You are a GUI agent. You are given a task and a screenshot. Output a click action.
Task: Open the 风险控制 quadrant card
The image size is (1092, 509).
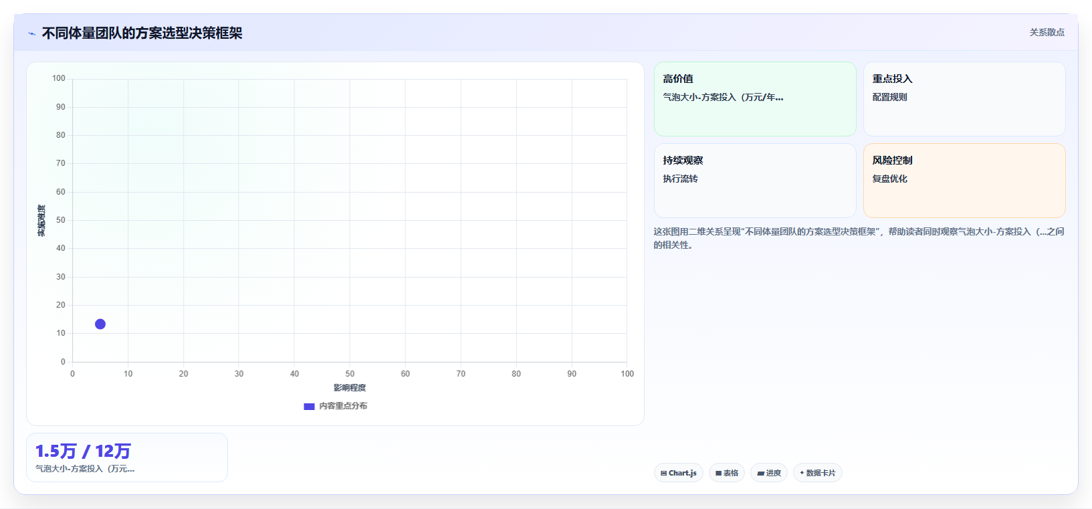coord(964,181)
